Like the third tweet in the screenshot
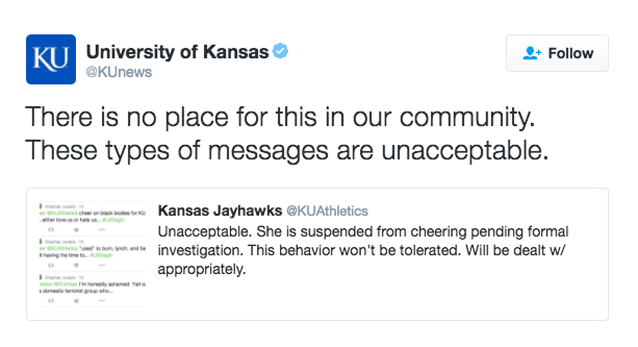Image resolution: width=638 pixels, height=347 pixels. pos(76,301)
